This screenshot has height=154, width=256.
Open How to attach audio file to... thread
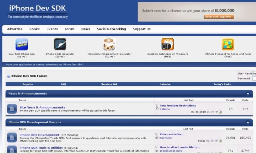click(180, 147)
